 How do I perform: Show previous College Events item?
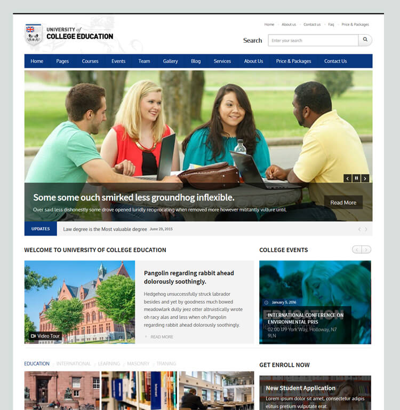click(x=357, y=250)
